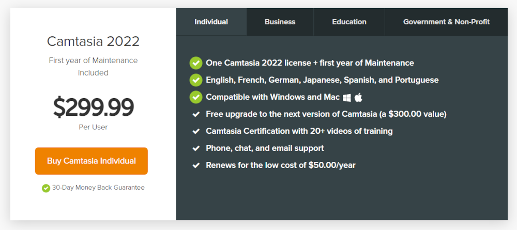Click green check beside Windows and Mac compatibility
517x230 pixels.
coord(196,97)
